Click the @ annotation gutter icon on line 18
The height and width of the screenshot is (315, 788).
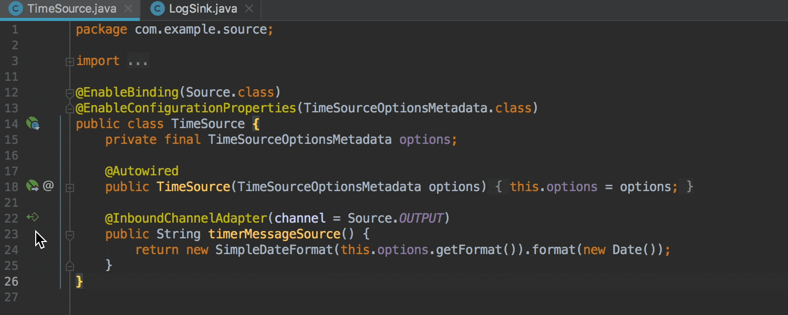pos(48,186)
